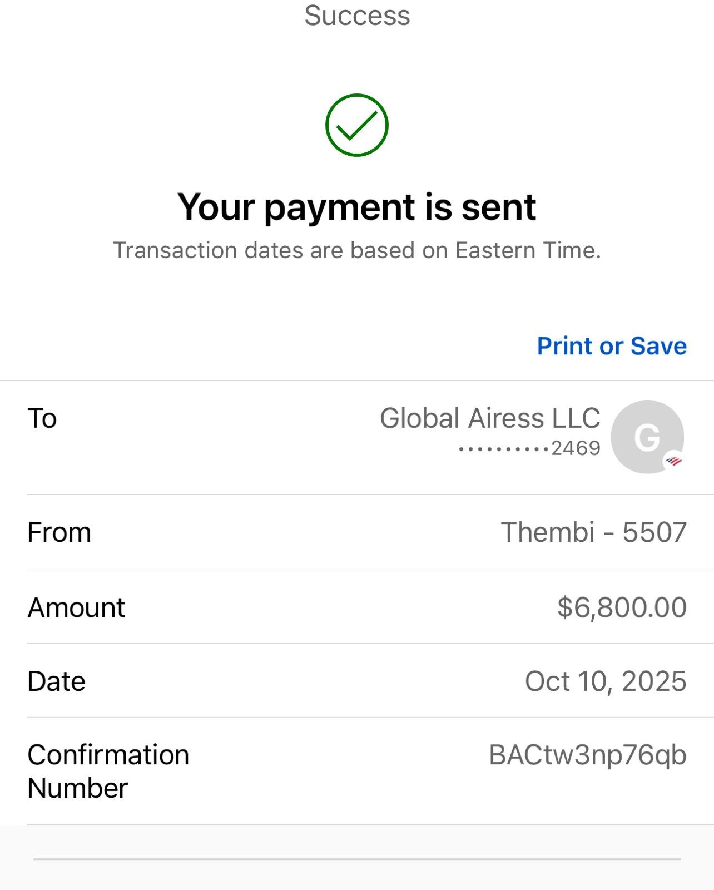Tap the Confirmation Number label
Viewport: 714px width, 890px height.
coord(108,771)
